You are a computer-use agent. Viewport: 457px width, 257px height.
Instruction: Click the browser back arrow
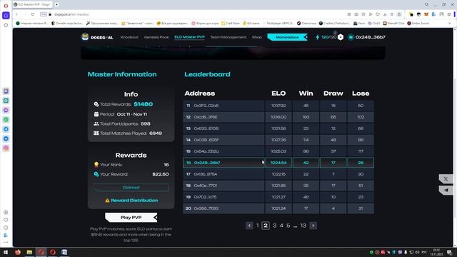point(17,14)
